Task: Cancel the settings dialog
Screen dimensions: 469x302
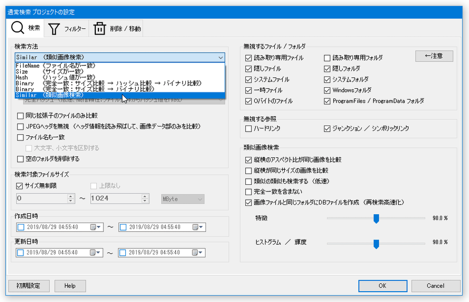Action: pyautogui.click(x=435, y=286)
